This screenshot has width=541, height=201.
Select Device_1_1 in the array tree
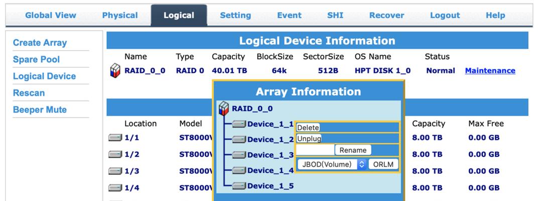click(270, 124)
